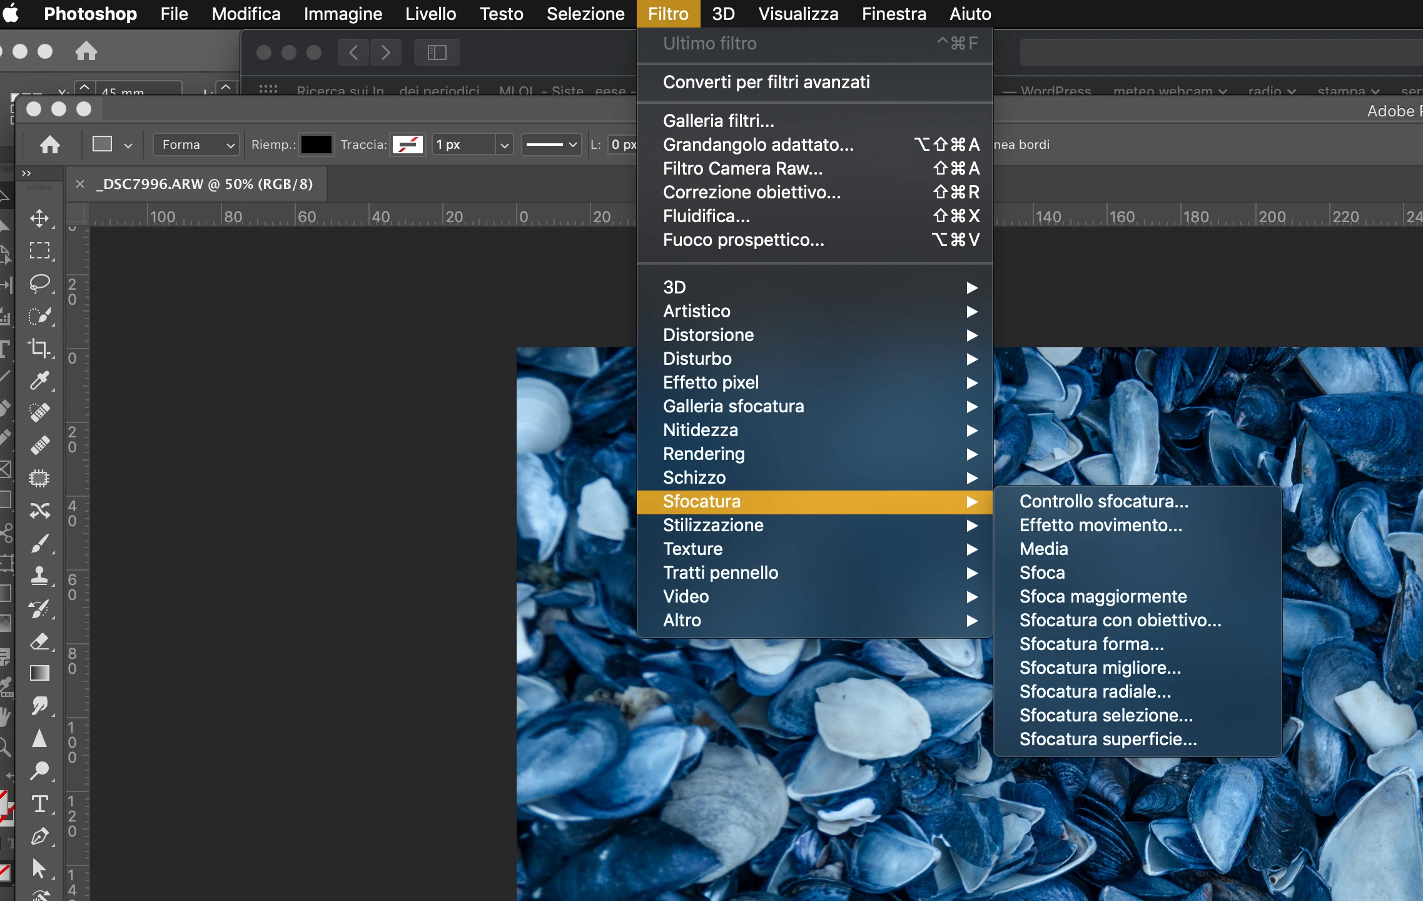1423x901 pixels.
Task: Expand the toolbar double-arrow
Action: pos(26,173)
